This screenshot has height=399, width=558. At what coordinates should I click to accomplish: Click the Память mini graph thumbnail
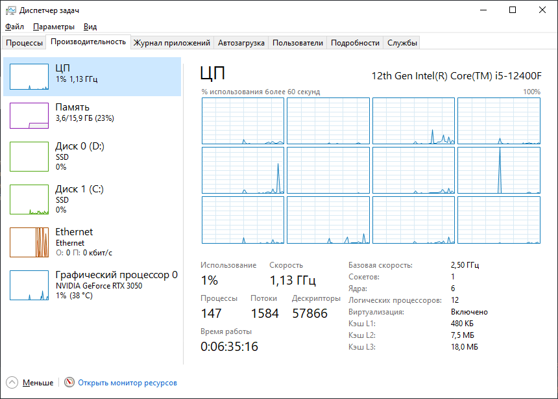pyautogui.click(x=29, y=116)
